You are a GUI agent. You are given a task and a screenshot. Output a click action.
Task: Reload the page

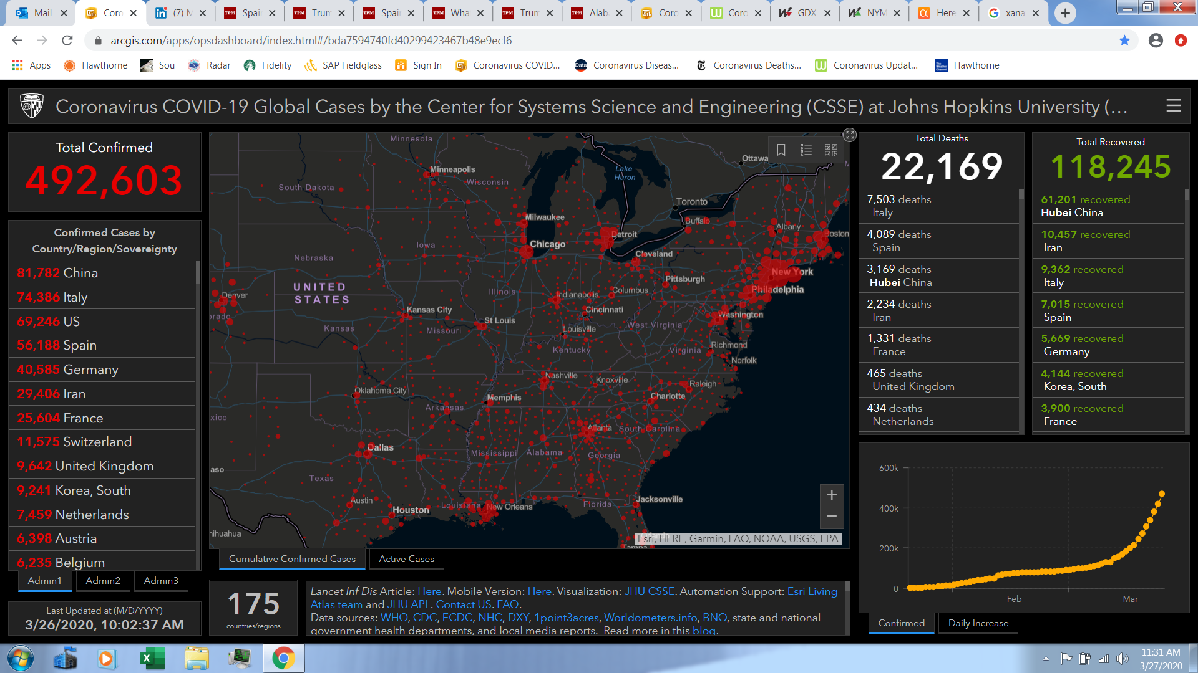tap(67, 41)
